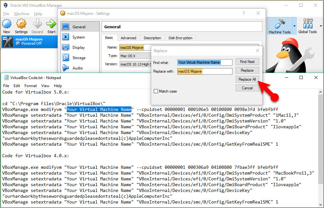Open the Version dropdown in Settings
Viewport: 324px width, 208px height.
[135, 64]
